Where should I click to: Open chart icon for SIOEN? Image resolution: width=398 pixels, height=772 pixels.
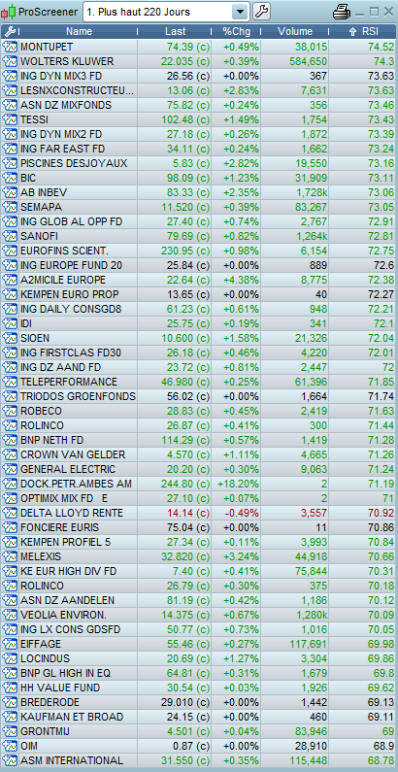pos(10,338)
